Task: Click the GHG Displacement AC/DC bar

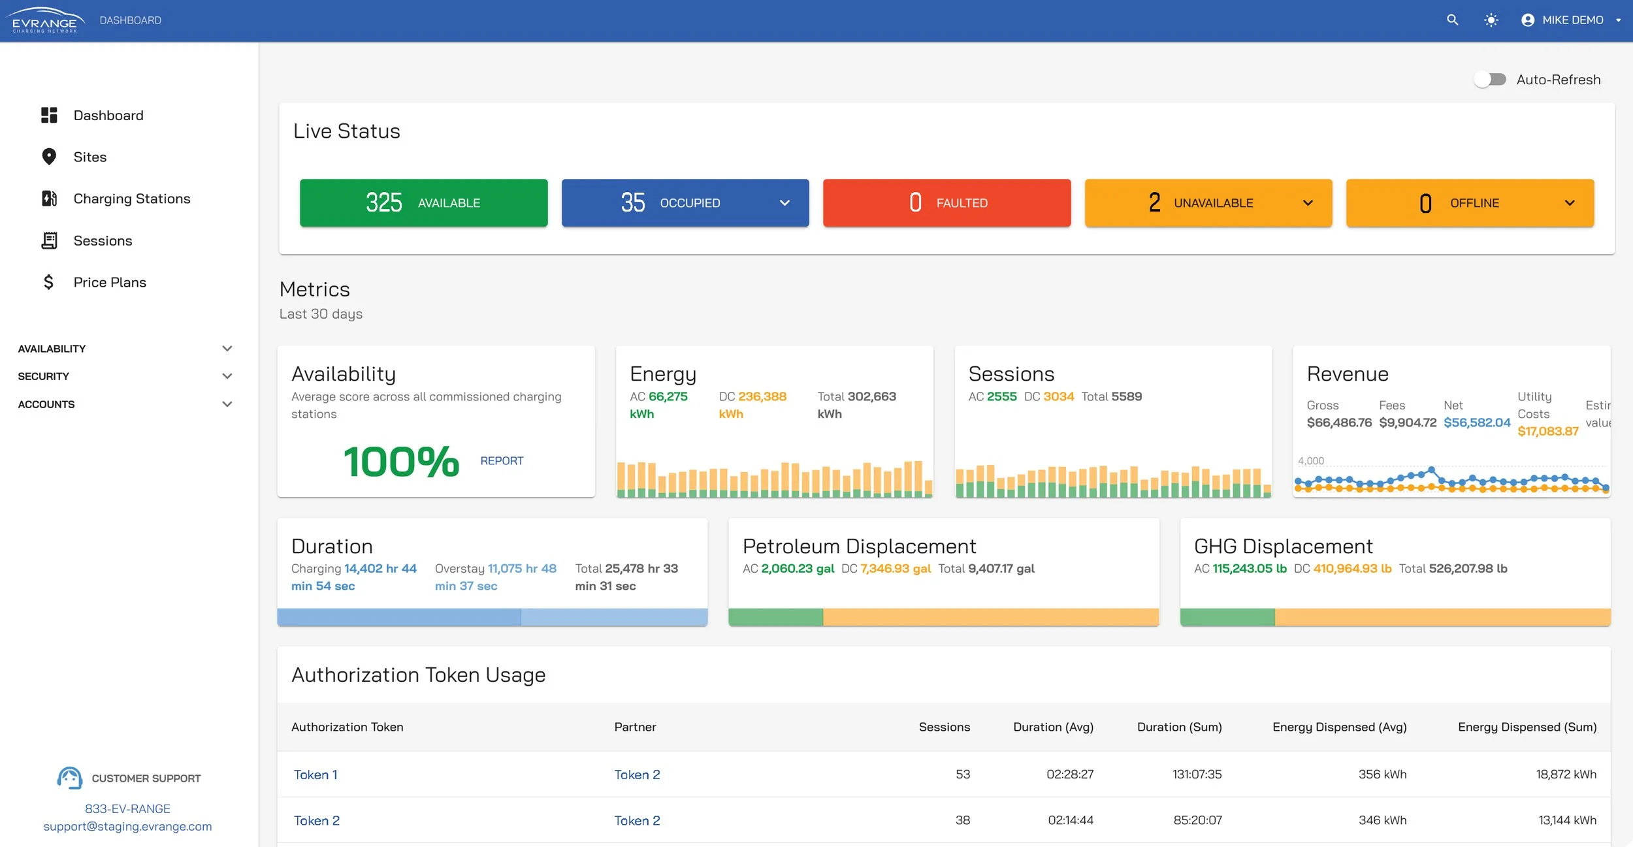Action: point(1395,617)
